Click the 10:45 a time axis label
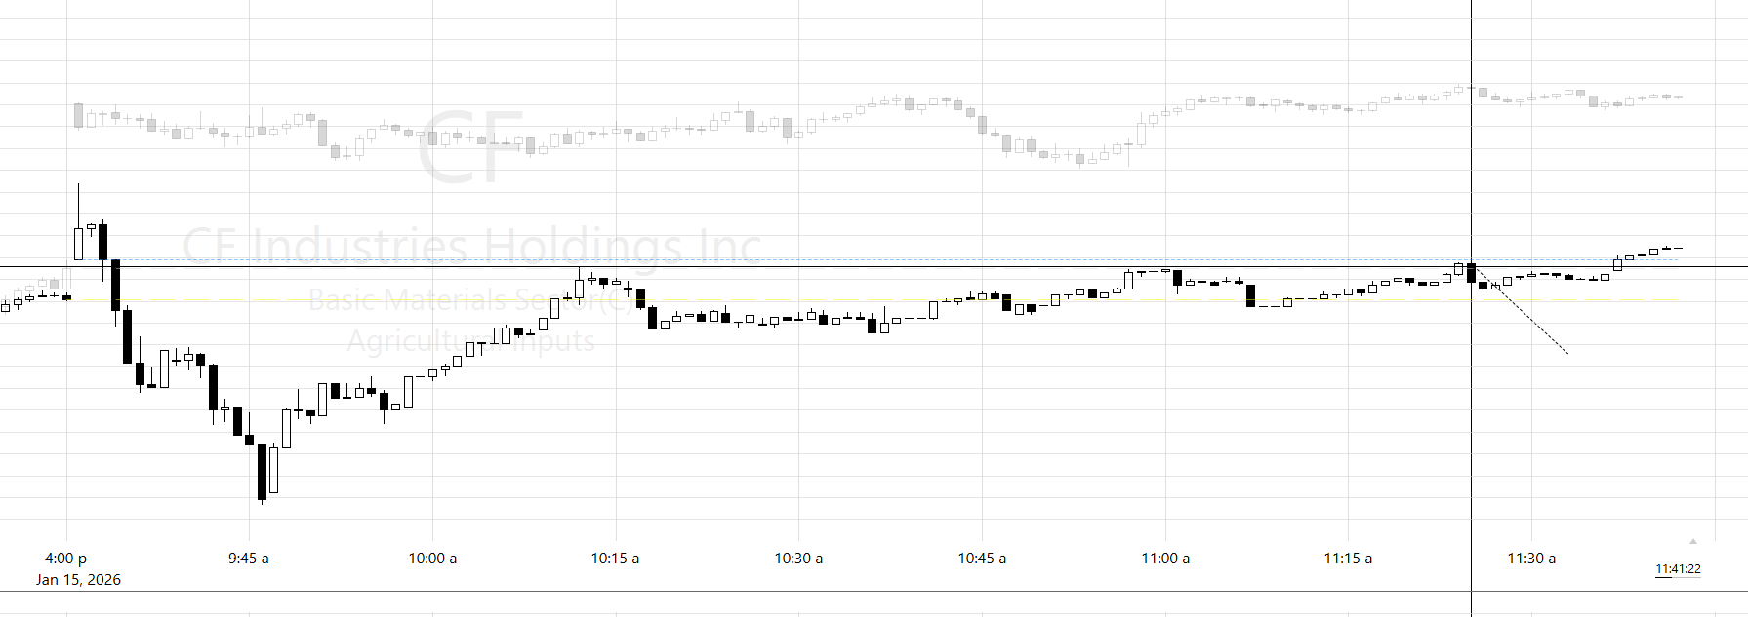The image size is (1748, 617). coord(982,559)
